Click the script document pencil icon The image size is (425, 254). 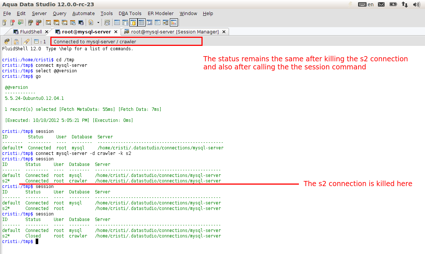[x=91, y=22]
